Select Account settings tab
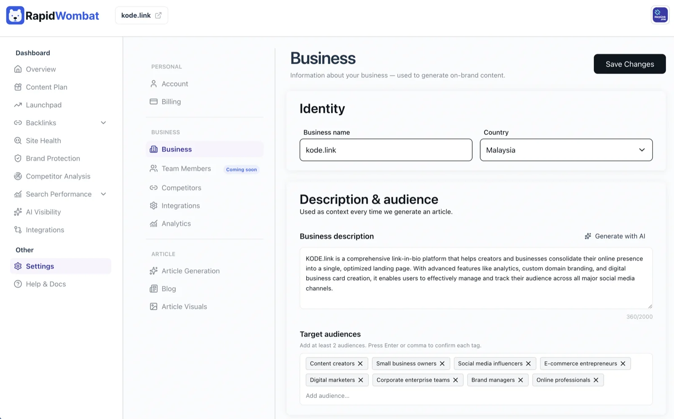Image resolution: width=674 pixels, height=419 pixels. pyautogui.click(x=175, y=84)
